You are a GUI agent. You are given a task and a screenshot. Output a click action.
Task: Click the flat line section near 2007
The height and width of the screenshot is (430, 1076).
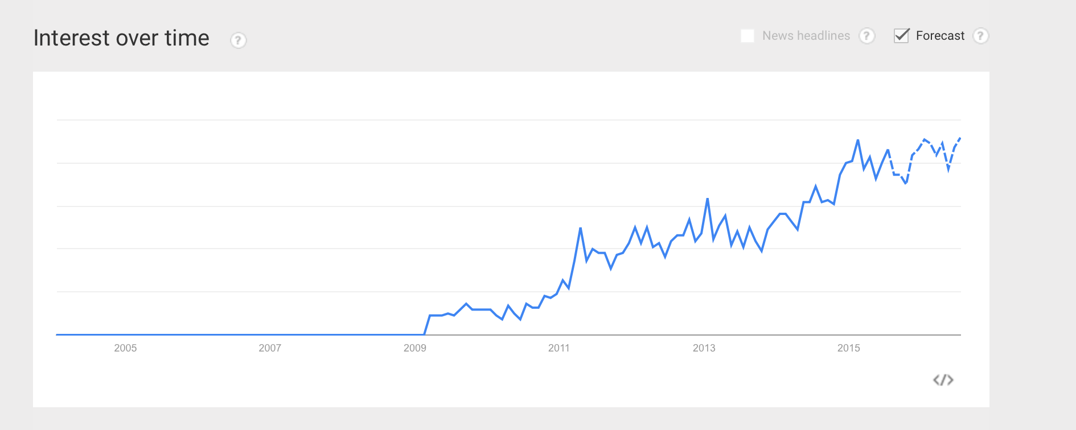point(270,334)
